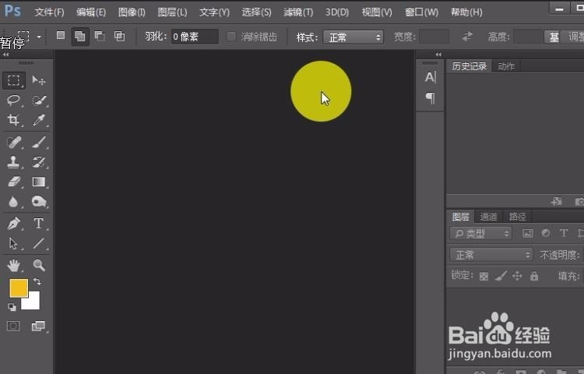Switch to the Channels tab
Viewport: 584px width, 374px height.
[x=488, y=217]
